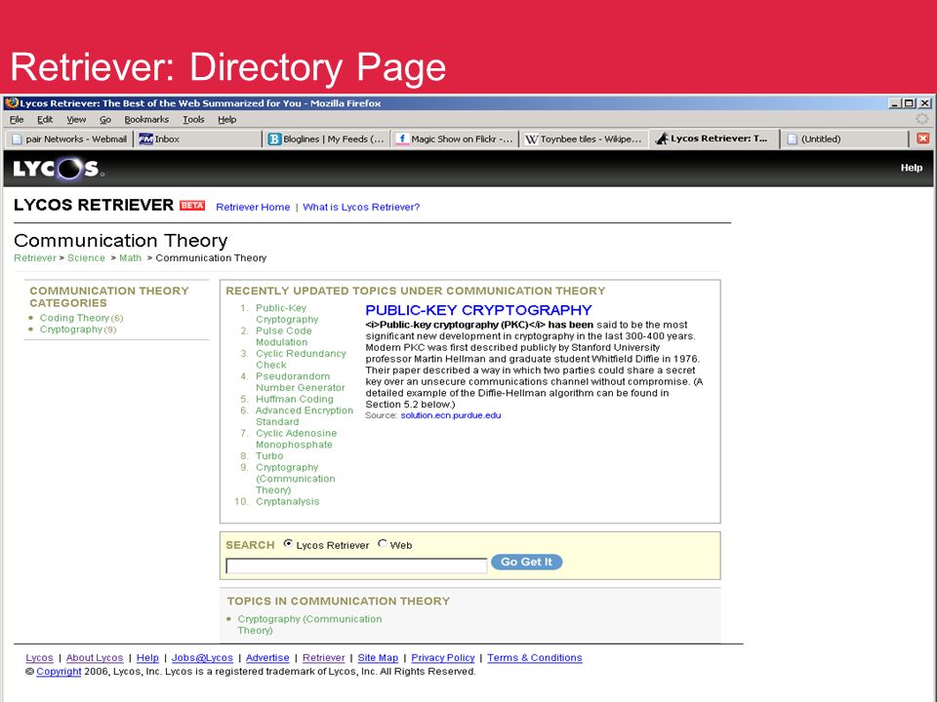Open solution.ecn.purdue.edu source link
This screenshot has width=937, height=702.
tap(451, 415)
